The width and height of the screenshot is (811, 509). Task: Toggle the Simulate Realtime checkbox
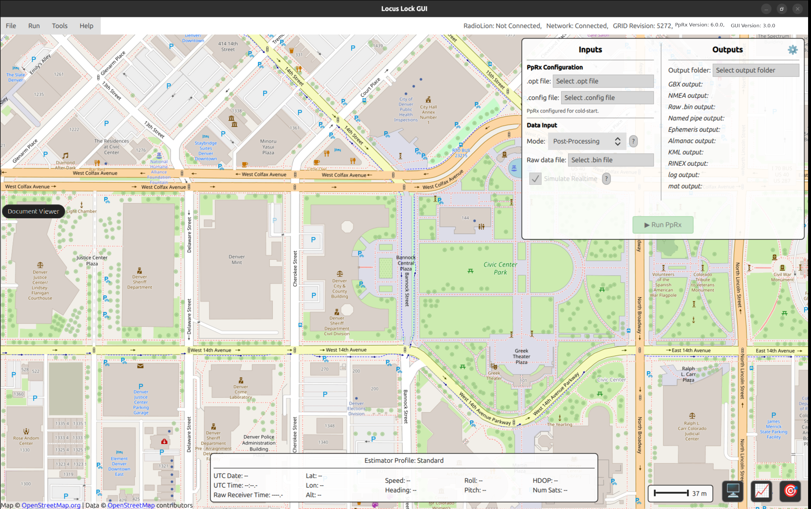click(535, 179)
